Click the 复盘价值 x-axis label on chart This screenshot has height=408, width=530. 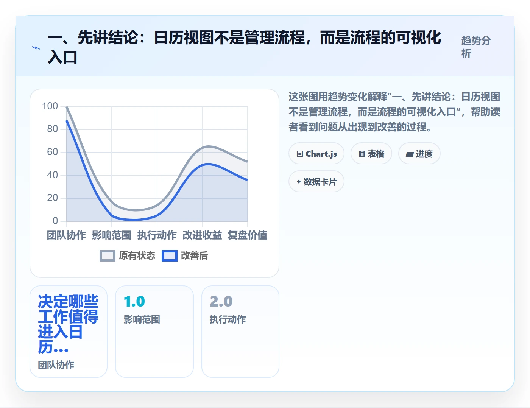(x=248, y=235)
